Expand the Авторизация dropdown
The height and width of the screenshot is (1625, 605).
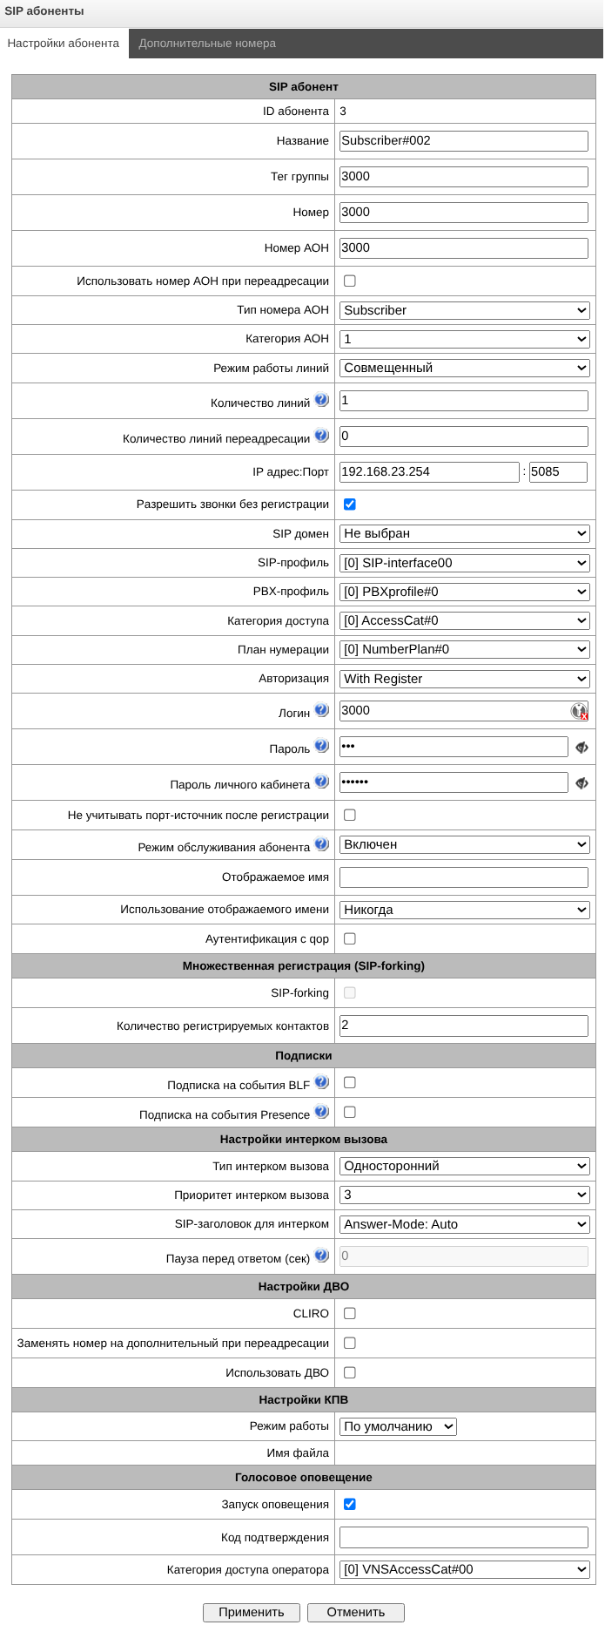click(x=464, y=679)
